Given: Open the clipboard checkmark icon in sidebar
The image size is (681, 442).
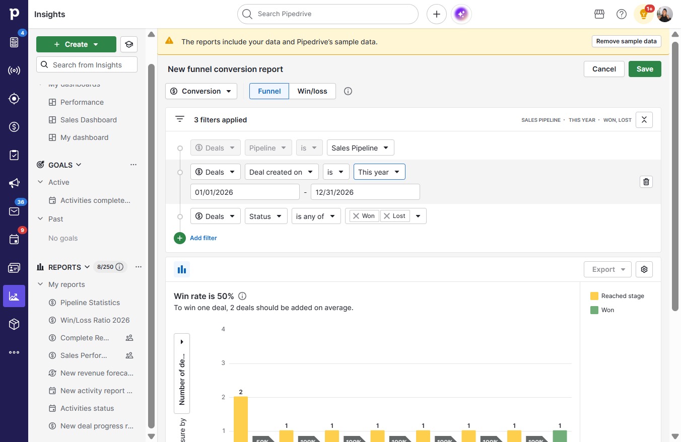Looking at the screenshot, I should pyautogui.click(x=14, y=155).
